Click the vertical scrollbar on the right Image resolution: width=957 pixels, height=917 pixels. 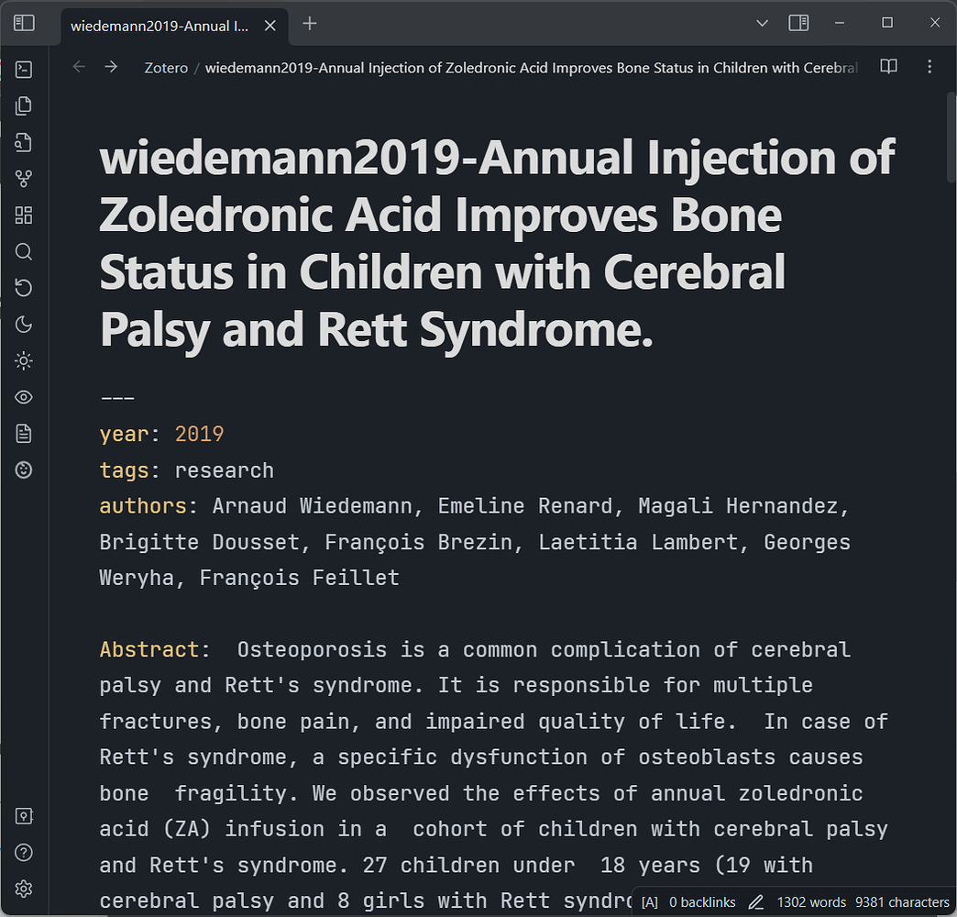pos(949,138)
